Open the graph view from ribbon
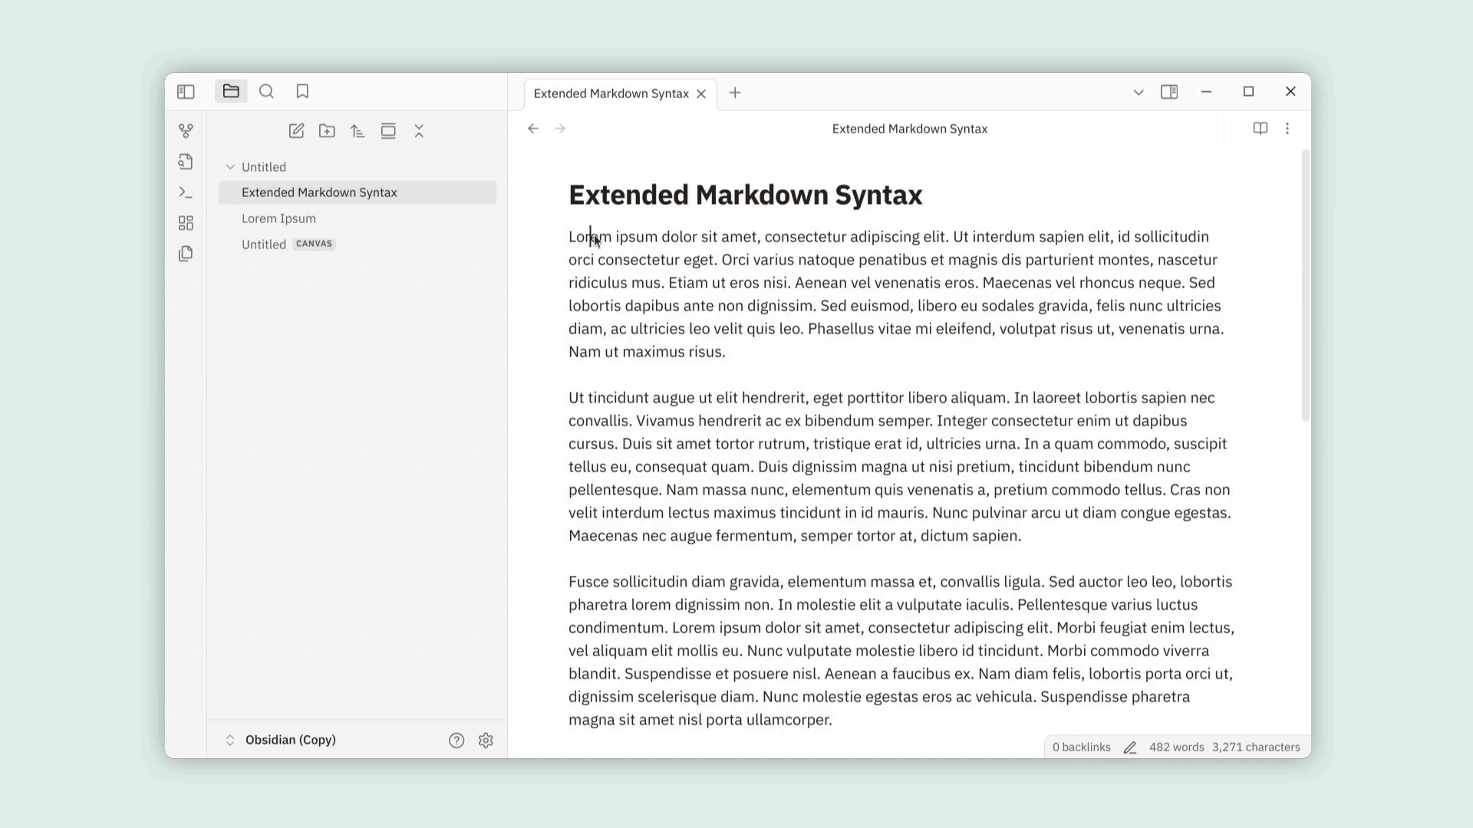The width and height of the screenshot is (1473, 828). (186, 131)
